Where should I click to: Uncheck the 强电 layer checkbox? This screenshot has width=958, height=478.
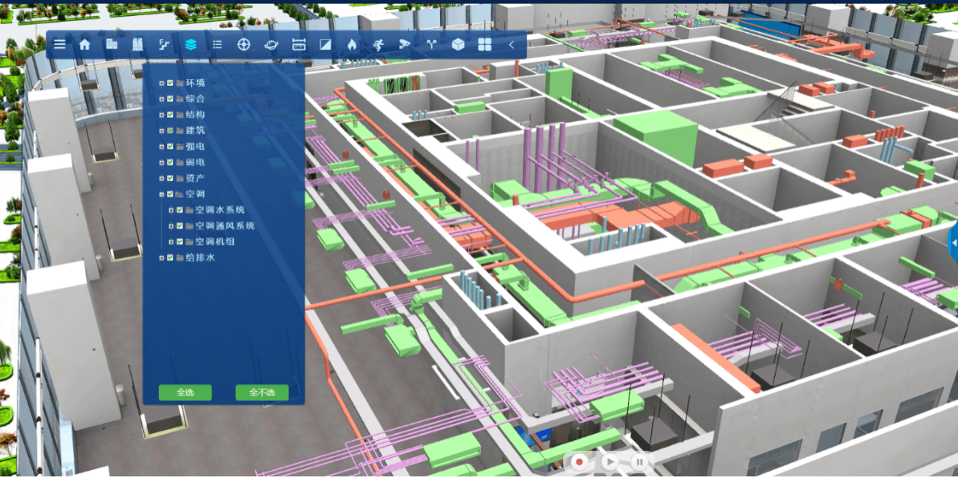tap(170, 147)
